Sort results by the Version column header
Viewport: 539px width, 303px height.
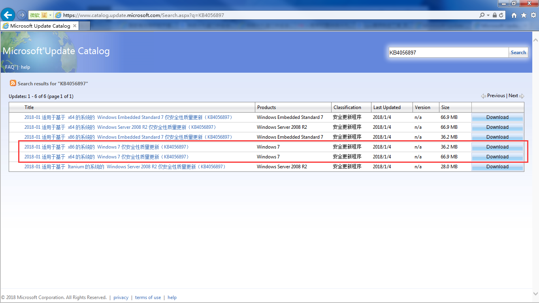[422, 107]
